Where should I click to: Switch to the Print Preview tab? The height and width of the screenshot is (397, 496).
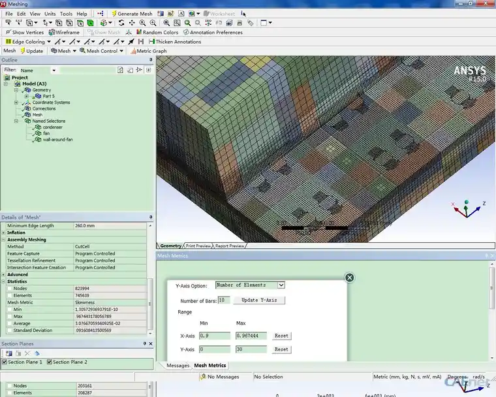click(198, 246)
